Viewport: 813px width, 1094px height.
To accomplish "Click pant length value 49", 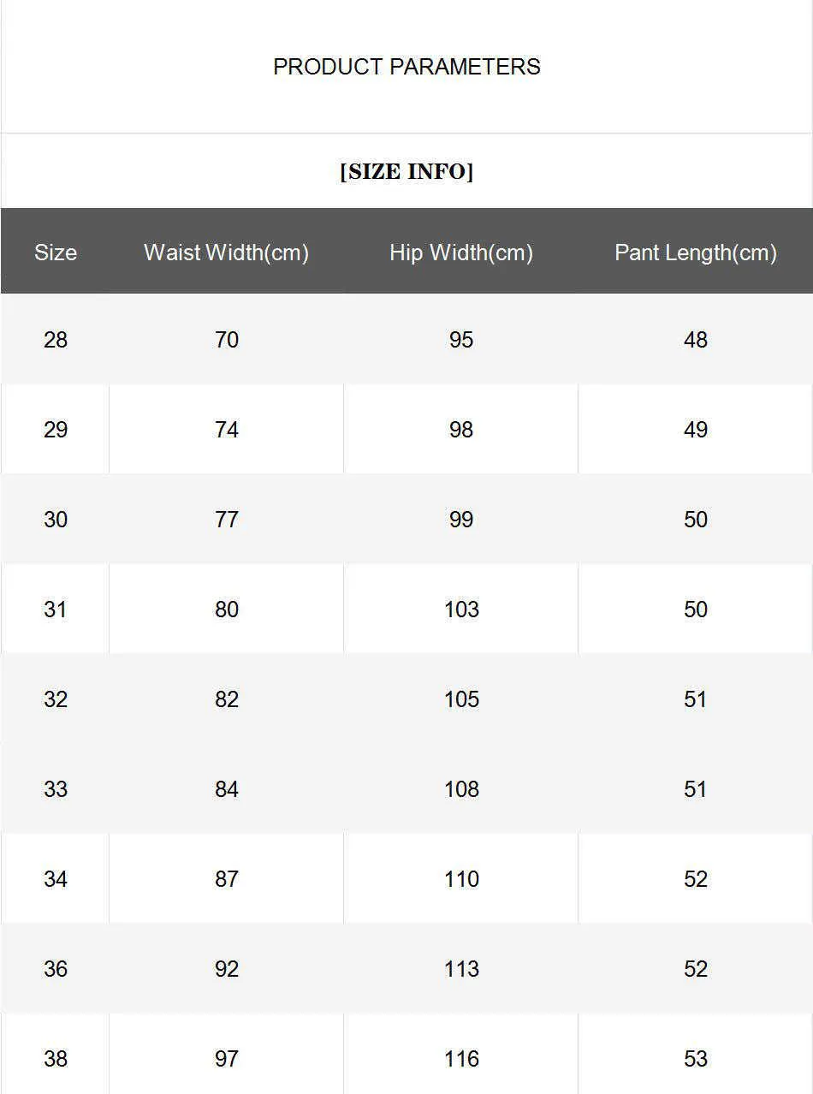I will pyautogui.click(x=696, y=430).
